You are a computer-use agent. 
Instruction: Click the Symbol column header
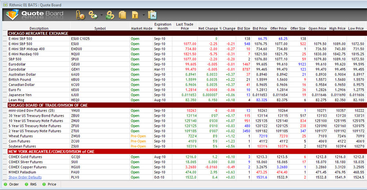click(x=100, y=29)
